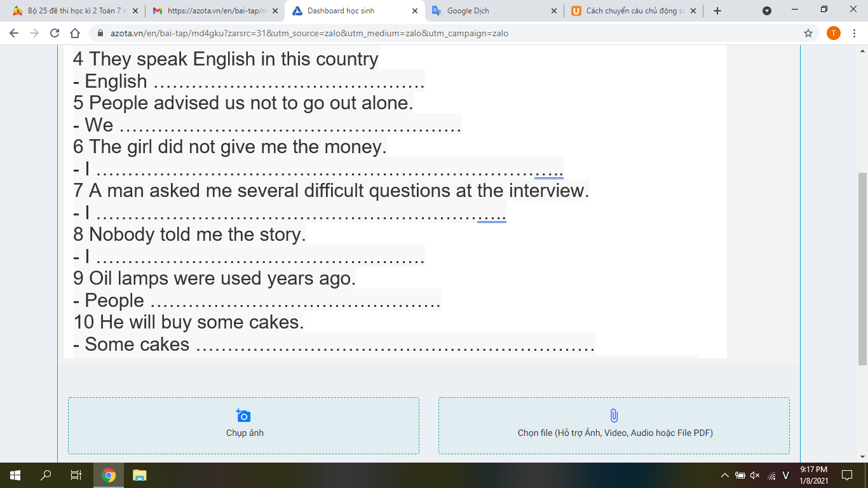Click the scrollbar up arrow
The width and height of the screenshot is (868, 488).
862,50
